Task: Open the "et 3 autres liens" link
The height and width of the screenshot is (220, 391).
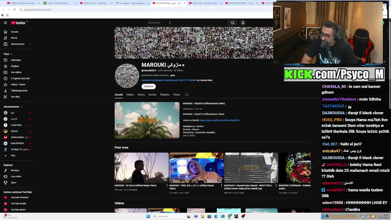Action: [205, 80]
